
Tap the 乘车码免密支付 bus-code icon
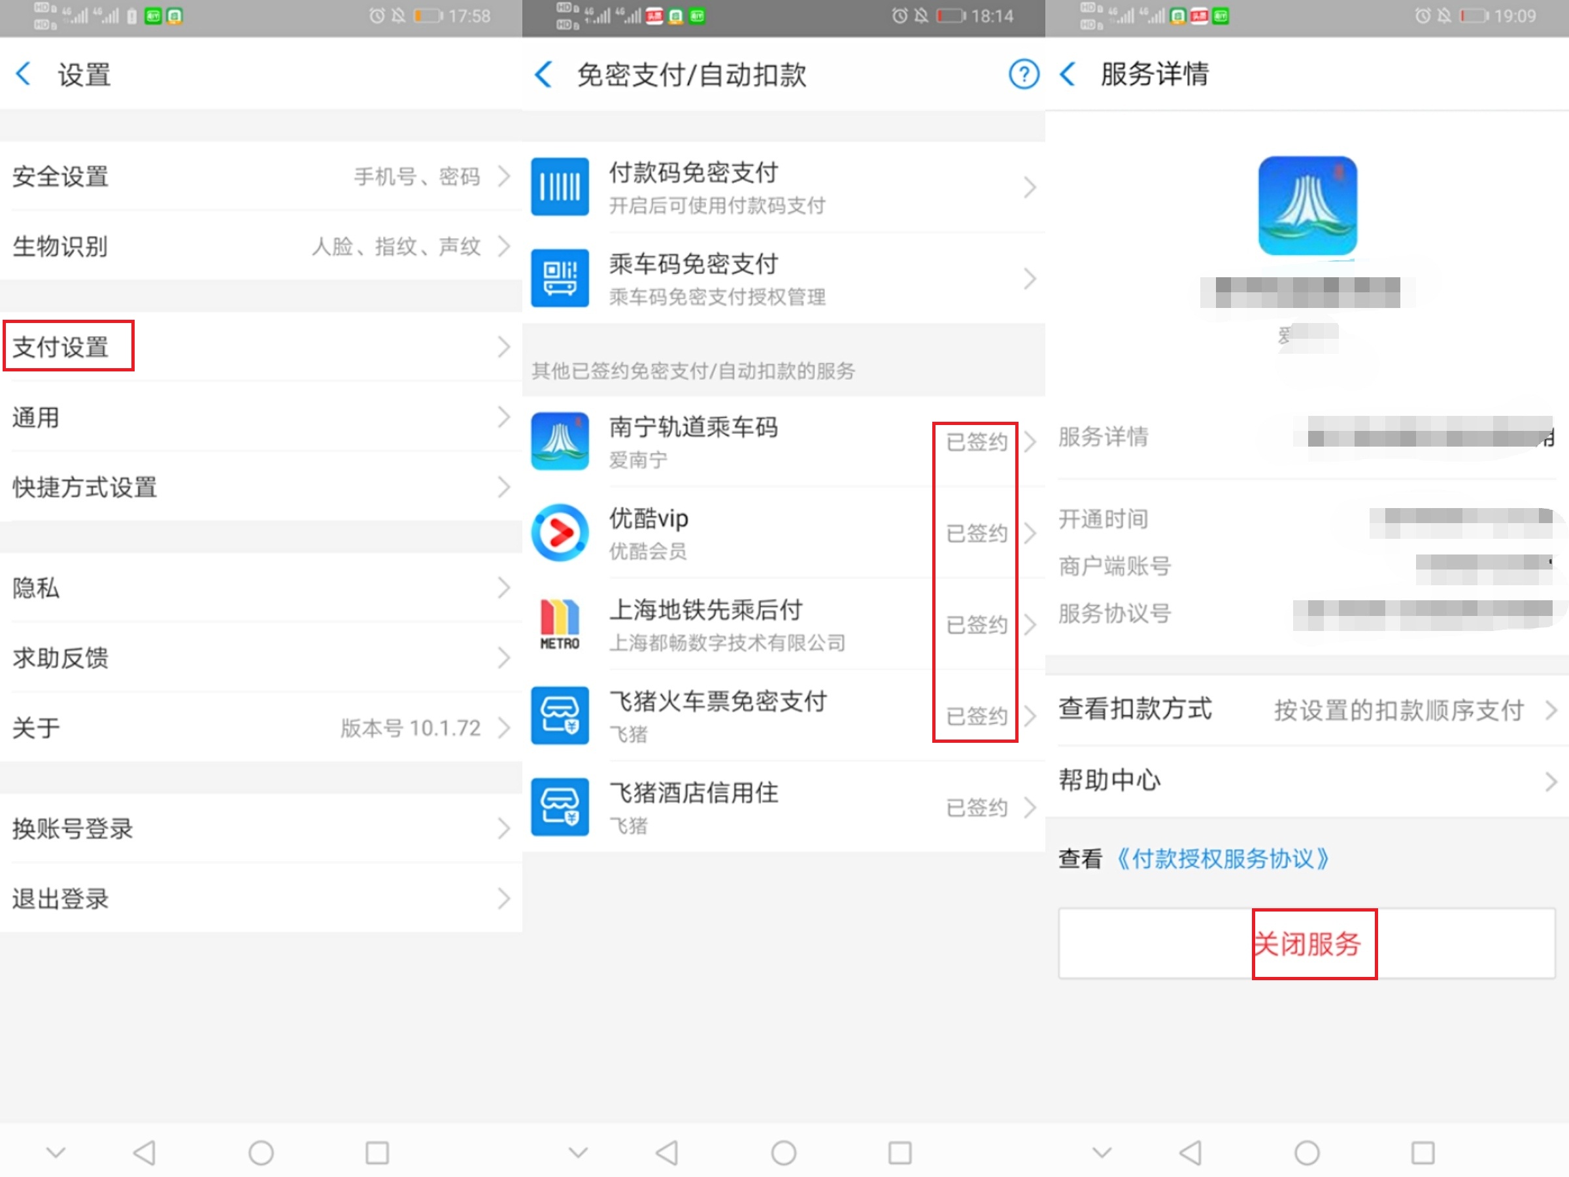tap(560, 278)
